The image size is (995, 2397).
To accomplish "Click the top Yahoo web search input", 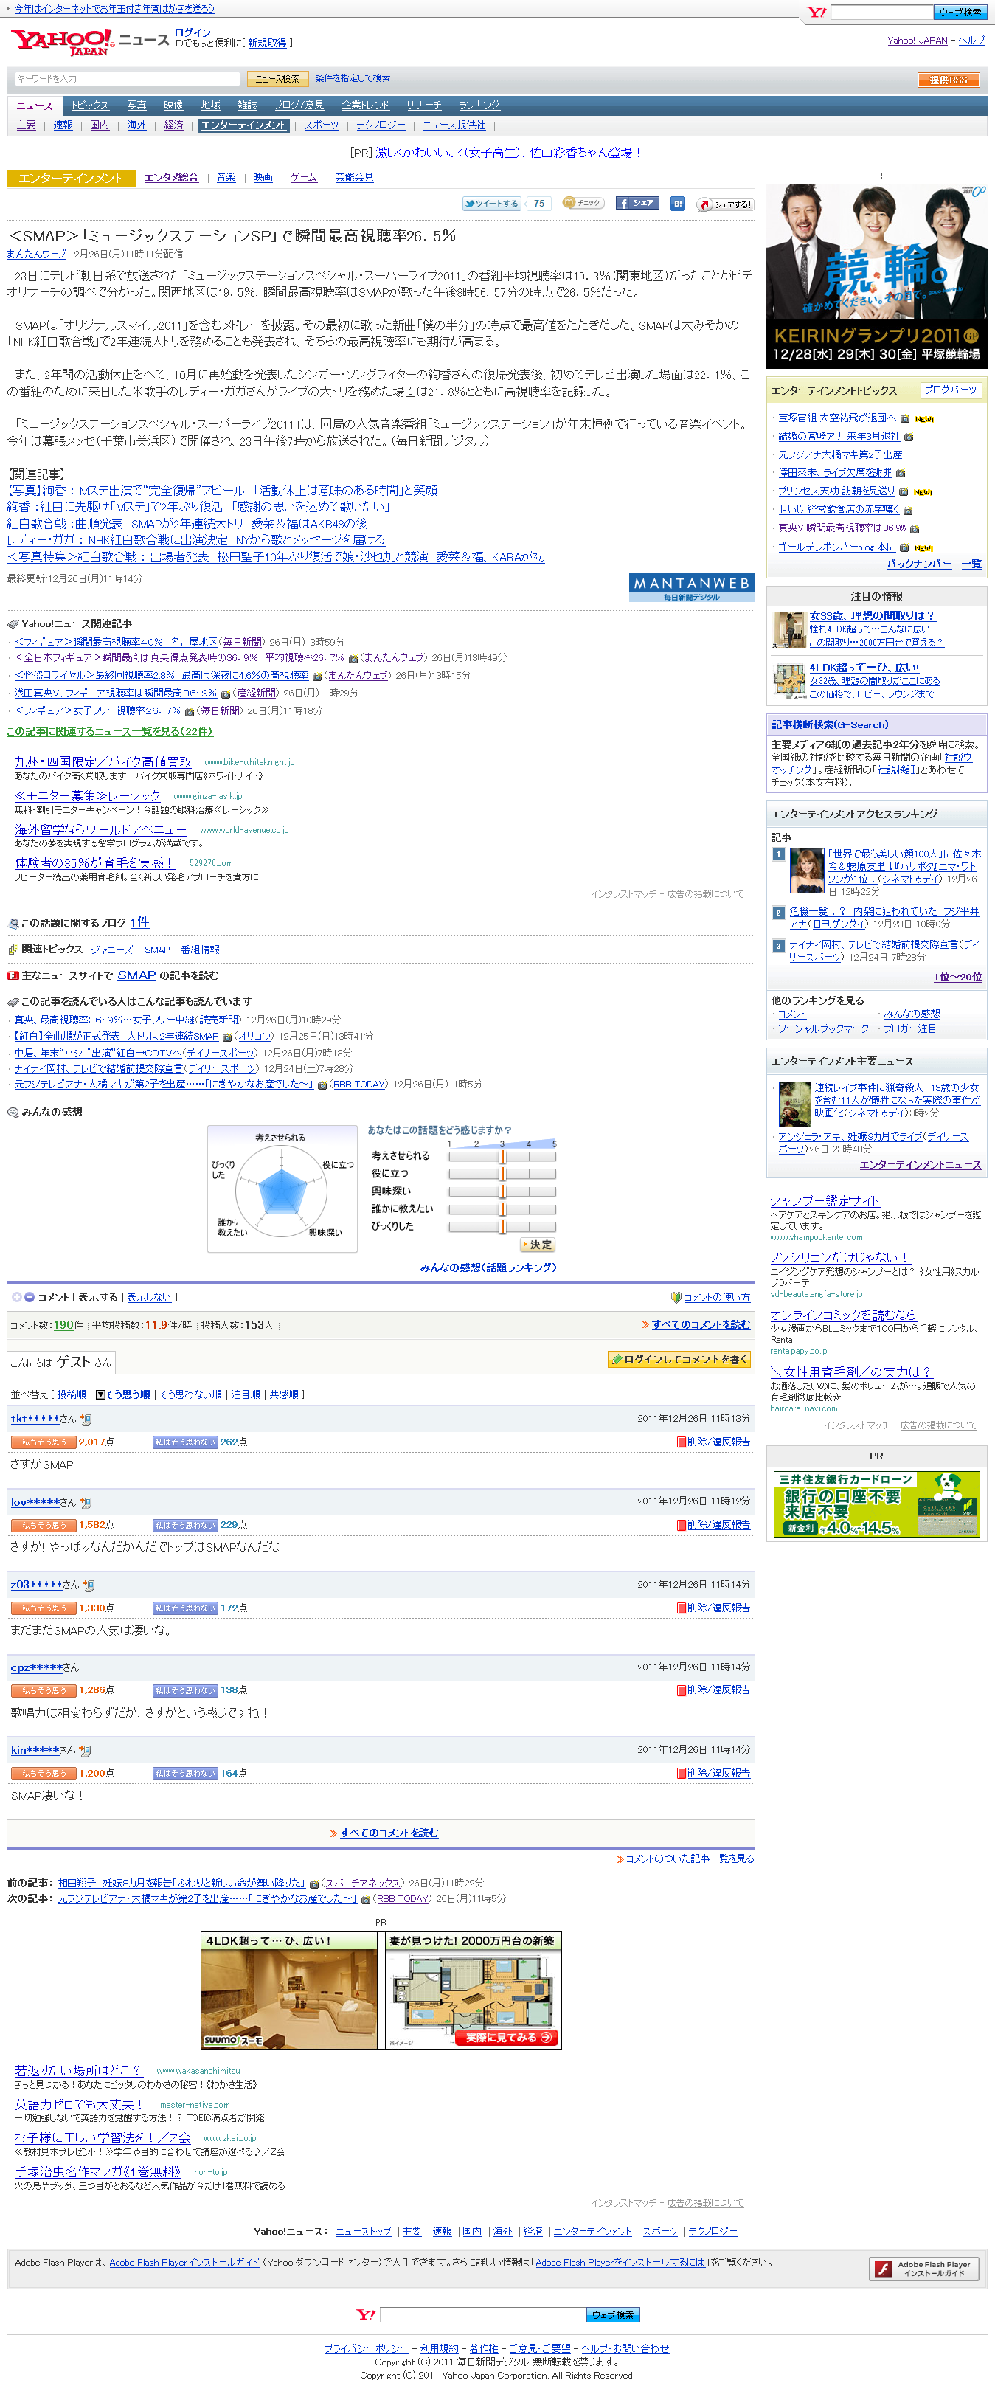I will (881, 12).
